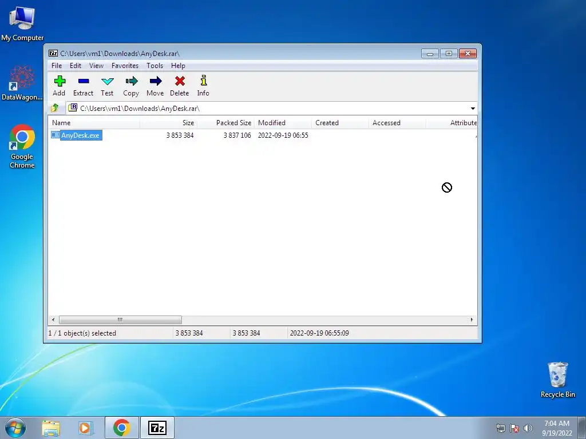Run the Test archive tool
The image size is (586, 439).
107,86
